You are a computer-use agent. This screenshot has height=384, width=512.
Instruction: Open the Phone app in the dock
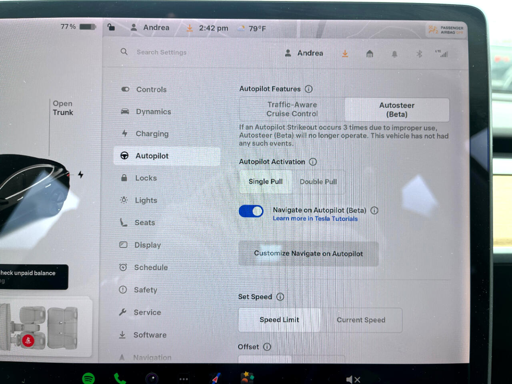pyautogui.click(x=120, y=378)
